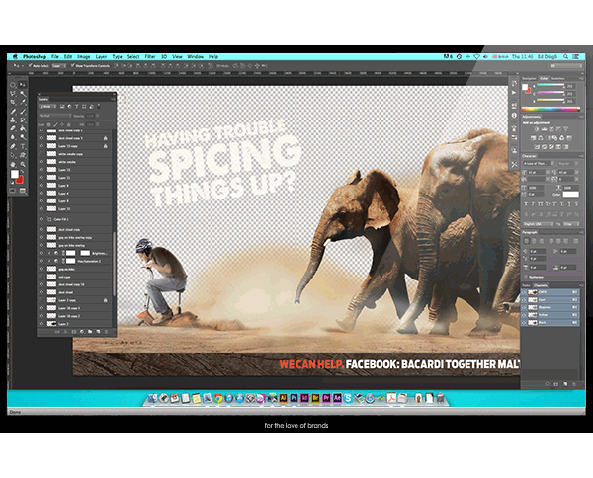The width and height of the screenshot is (593, 478).
Task: Select the CMYK composite channel row
Action: tap(551, 292)
